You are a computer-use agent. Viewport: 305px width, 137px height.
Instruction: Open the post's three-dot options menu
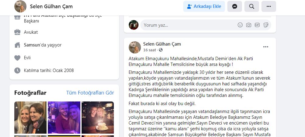pyautogui.click(x=266, y=47)
